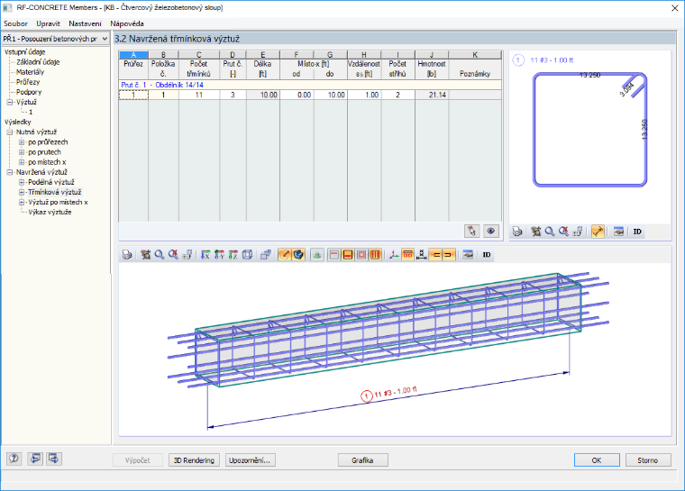Go to the previous module window arrow
This screenshot has width=685, height=491.
(x=35, y=459)
